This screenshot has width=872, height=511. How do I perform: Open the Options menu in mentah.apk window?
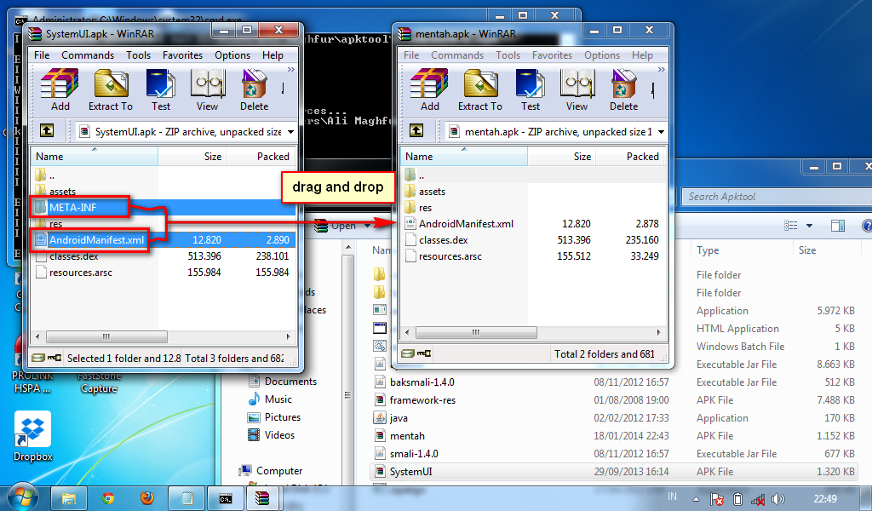(602, 55)
